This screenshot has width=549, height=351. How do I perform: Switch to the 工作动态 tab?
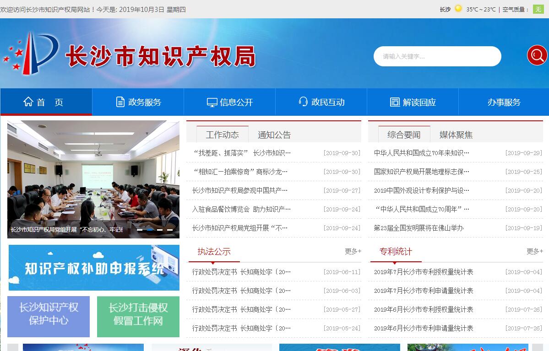[223, 135]
